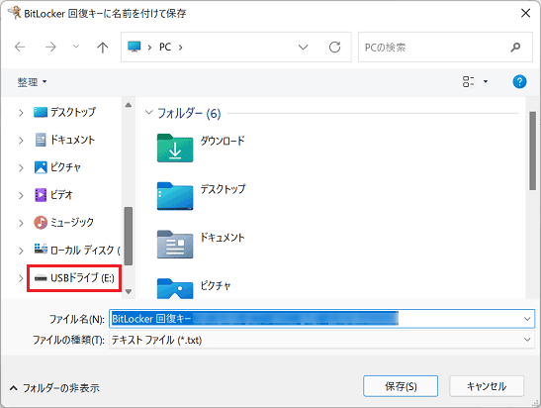The width and height of the screenshot is (541, 408).
Task: Expand ピクチャ tree node
Action: click(21, 168)
